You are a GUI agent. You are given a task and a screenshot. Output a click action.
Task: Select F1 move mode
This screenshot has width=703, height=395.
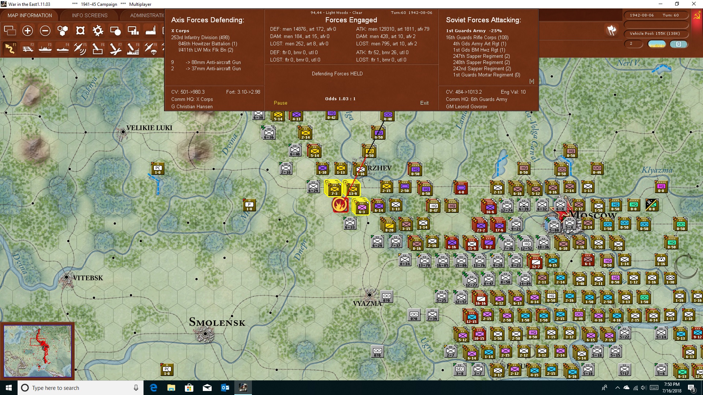(x=10, y=48)
